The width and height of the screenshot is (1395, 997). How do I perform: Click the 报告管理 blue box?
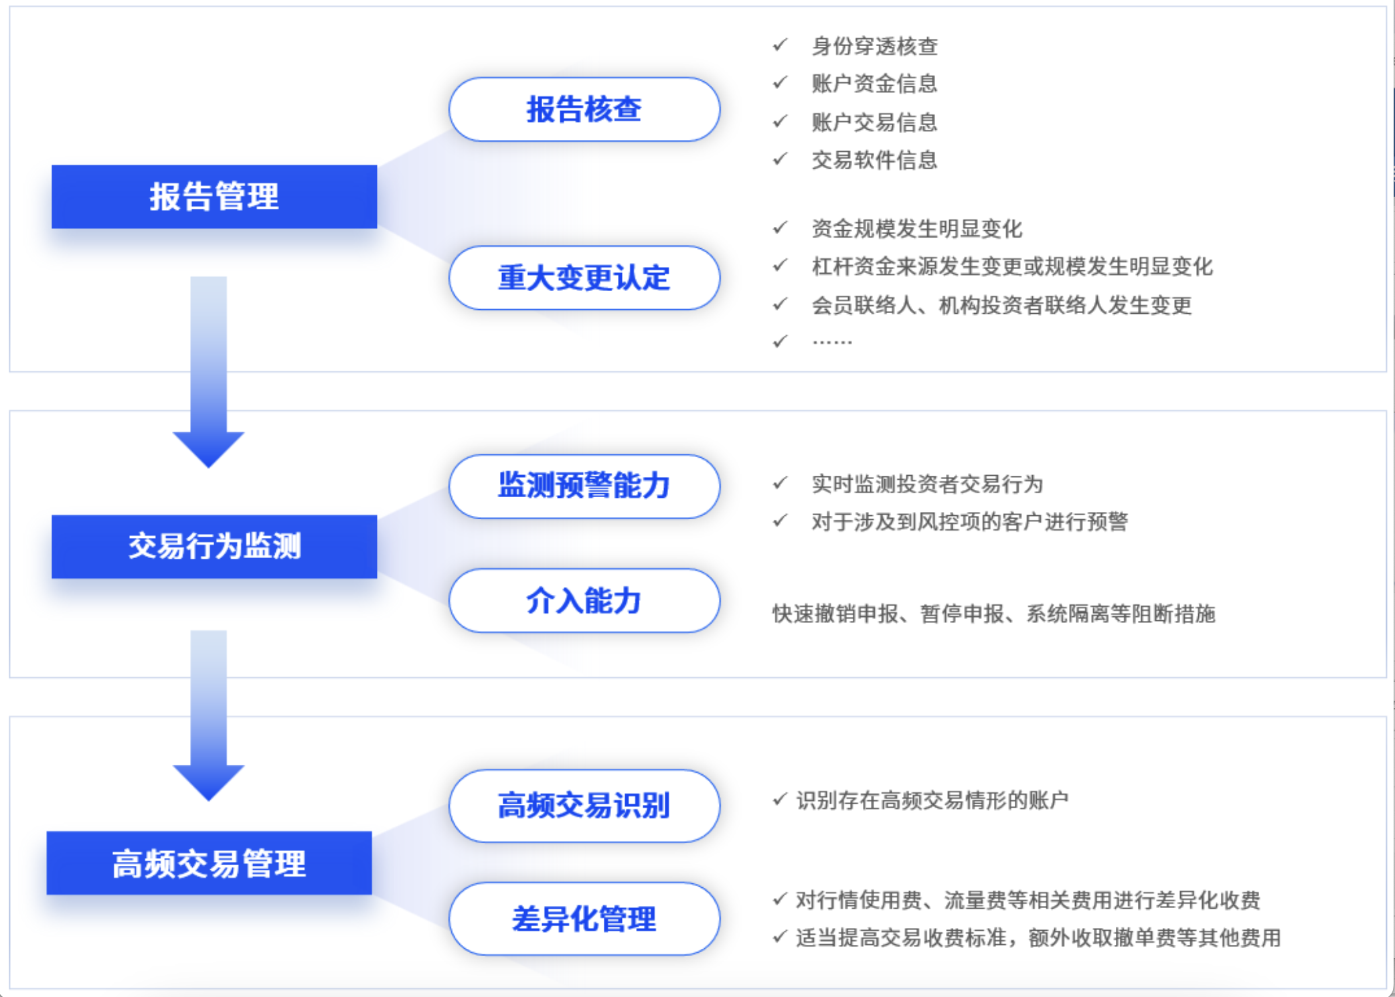(214, 197)
